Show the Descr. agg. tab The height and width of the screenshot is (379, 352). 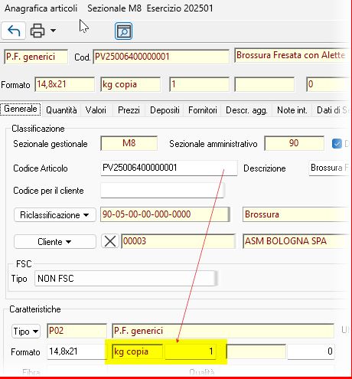pos(246,110)
